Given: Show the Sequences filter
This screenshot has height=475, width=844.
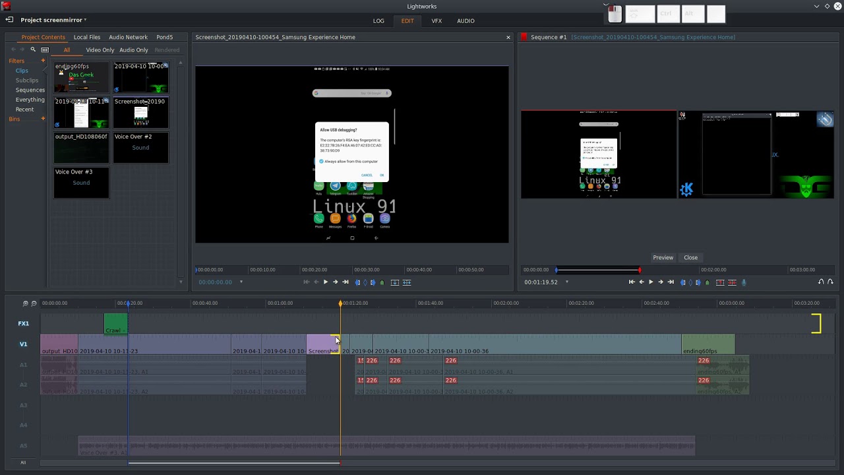Looking at the screenshot, I should click(x=30, y=90).
